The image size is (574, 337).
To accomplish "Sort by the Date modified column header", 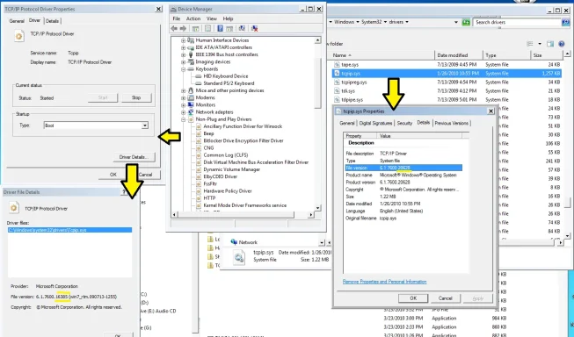I will (x=458, y=55).
